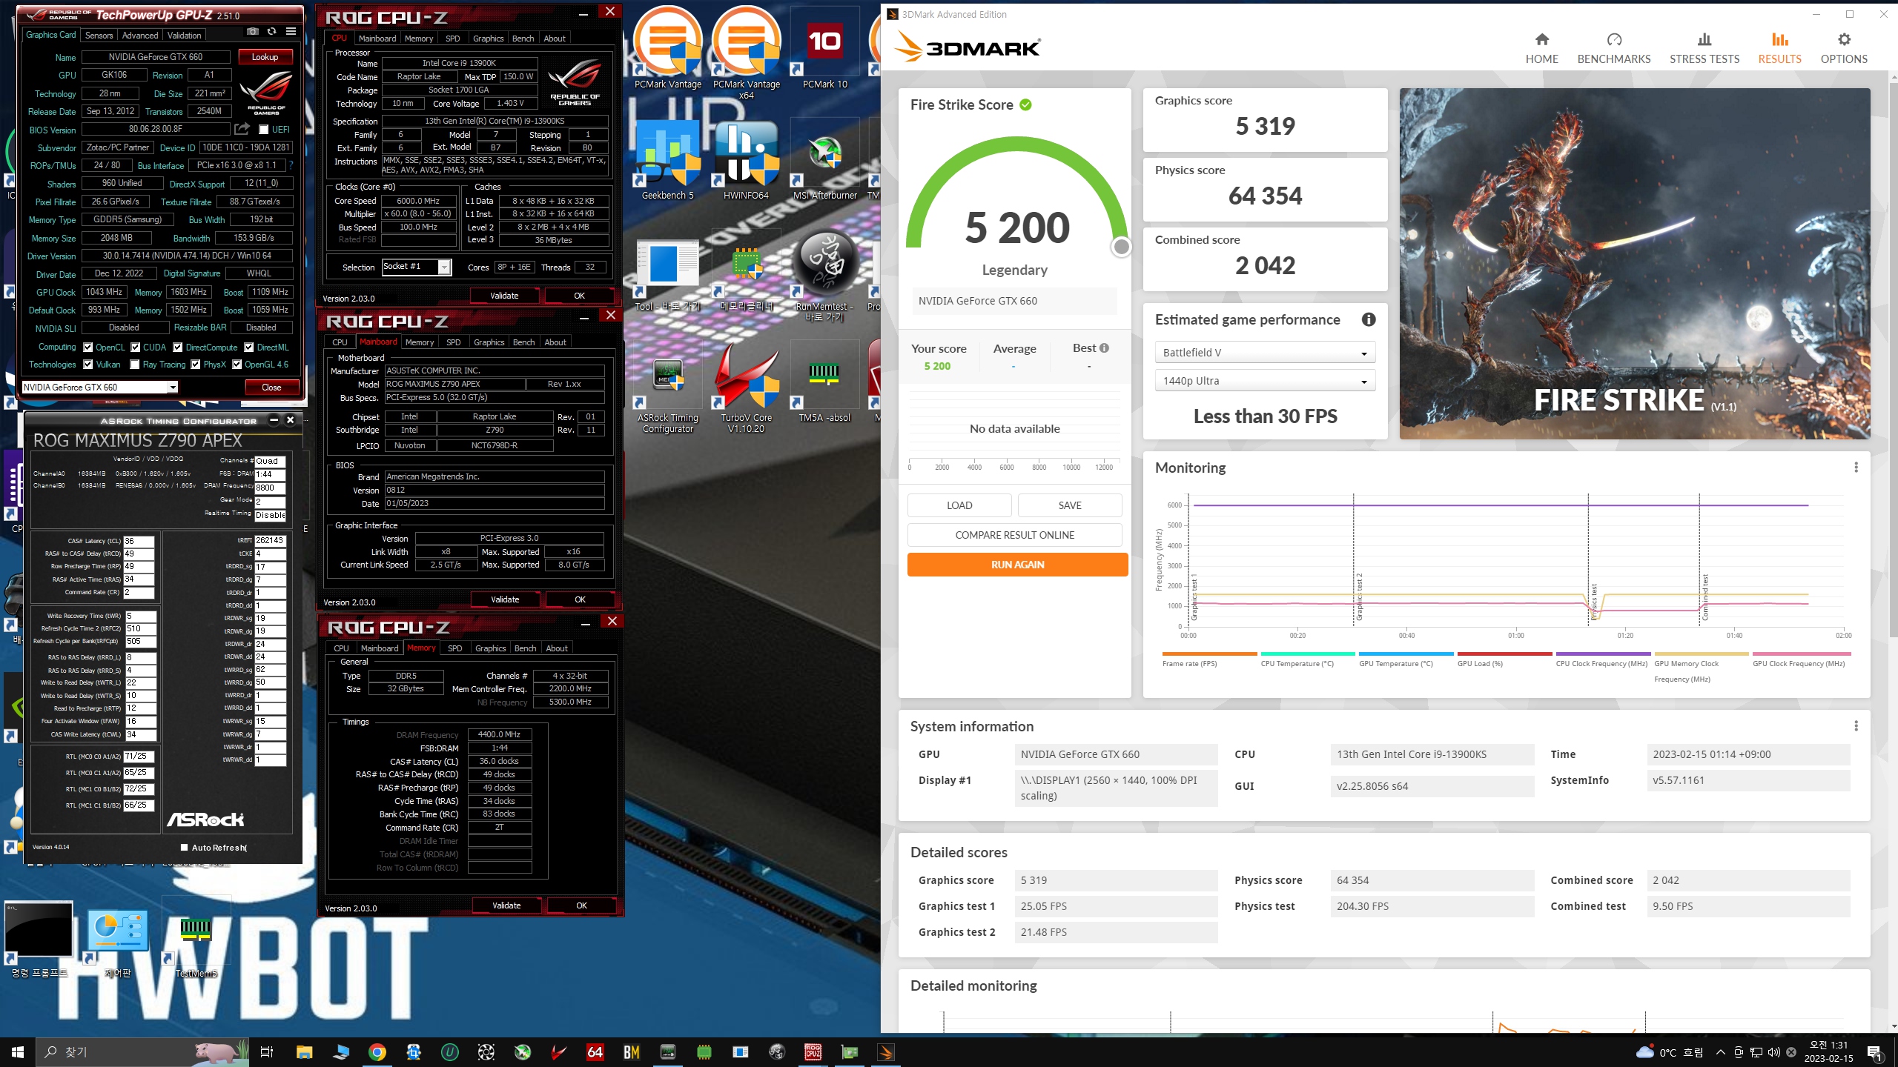Enable Auto Refresh in ASRock Timing Configurator
This screenshot has width=1898, height=1067.
click(x=184, y=848)
